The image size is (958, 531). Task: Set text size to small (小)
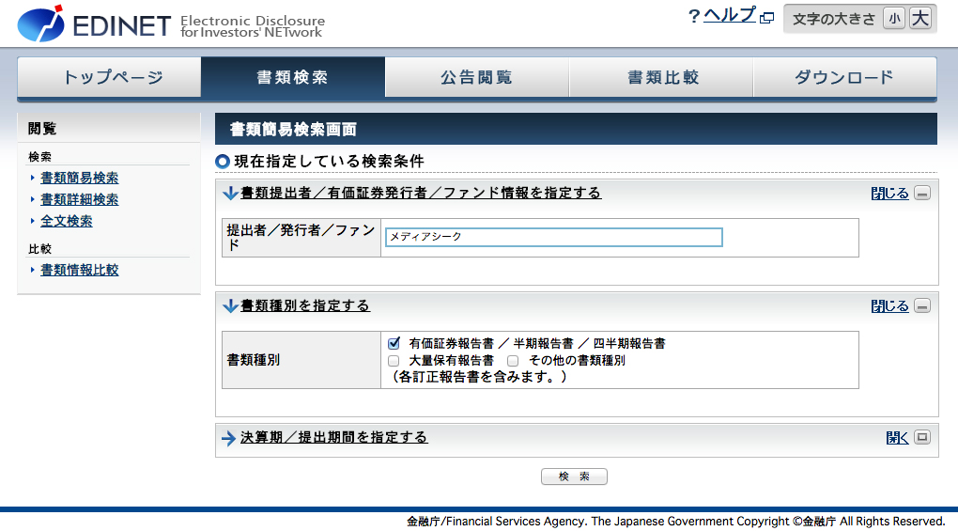(893, 19)
